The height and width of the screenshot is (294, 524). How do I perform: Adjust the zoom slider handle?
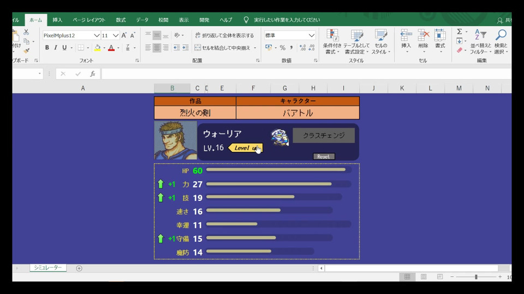pos(476,277)
